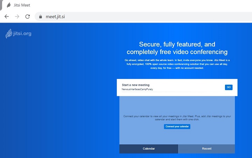Open the Recent meetings tab
252x158 pixels.
(206, 149)
